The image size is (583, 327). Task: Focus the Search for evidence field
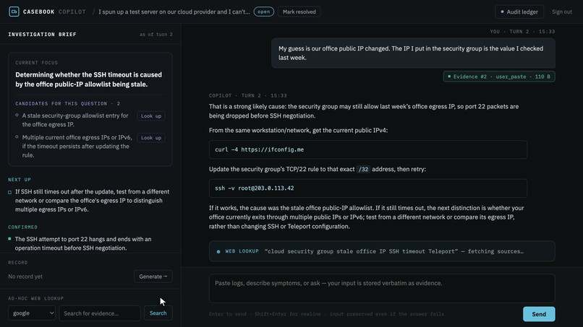pos(100,313)
